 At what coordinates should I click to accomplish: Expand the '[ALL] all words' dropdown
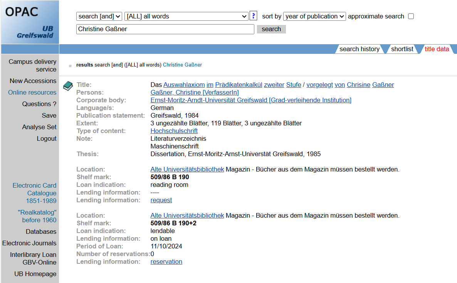(186, 16)
